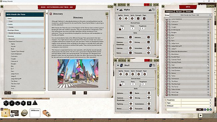217x122 pixels.
Task: Expand all book chapters with plus button
Action: pyautogui.click(x=6, y=93)
